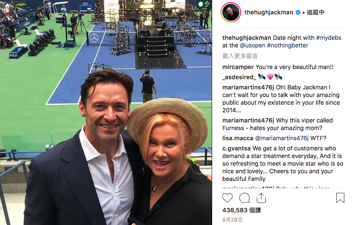Open the #nothingbetter hashtag
Viewport: 352px width, 225px height.
(x=287, y=45)
